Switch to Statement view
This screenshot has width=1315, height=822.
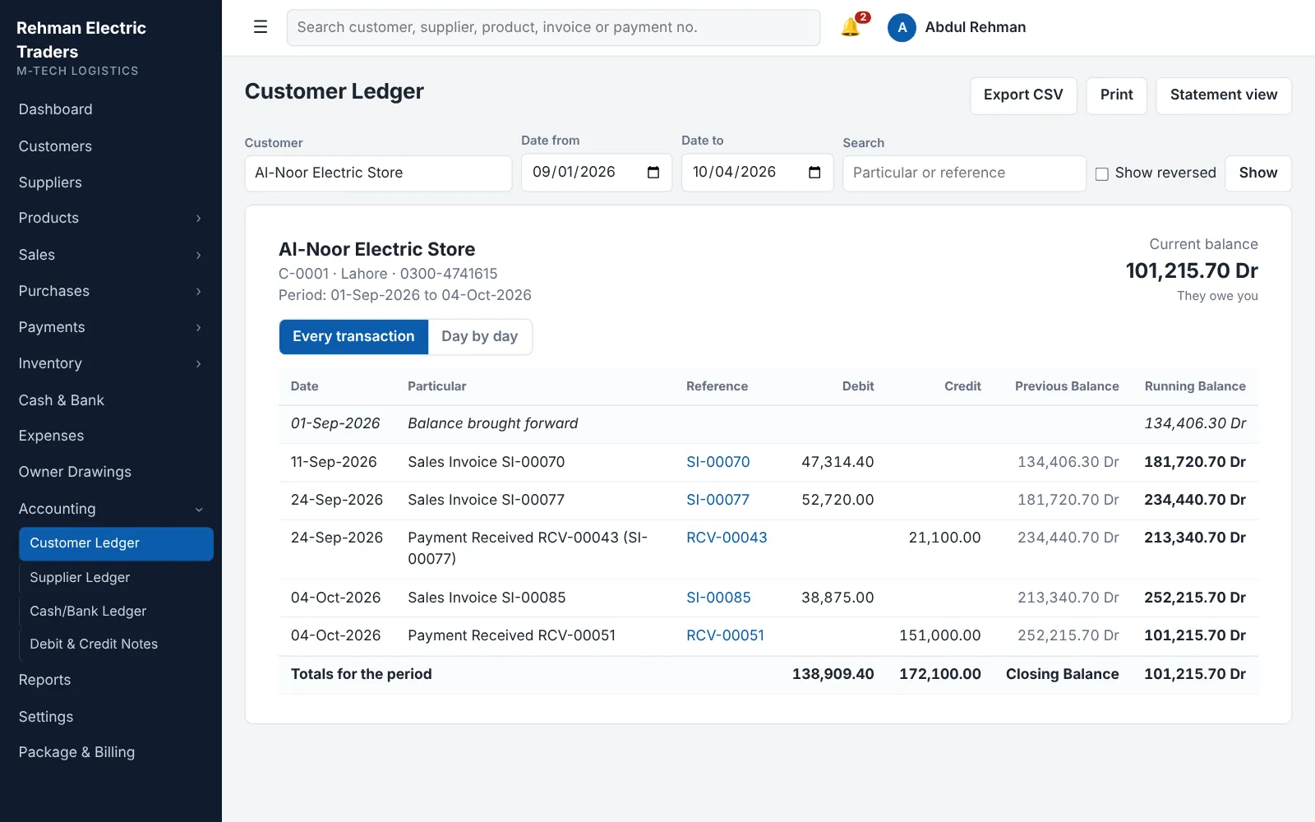(1224, 95)
